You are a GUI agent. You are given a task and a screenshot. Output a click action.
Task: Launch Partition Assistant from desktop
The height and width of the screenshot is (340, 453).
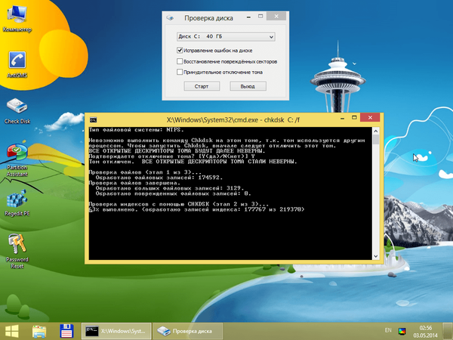point(17,160)
